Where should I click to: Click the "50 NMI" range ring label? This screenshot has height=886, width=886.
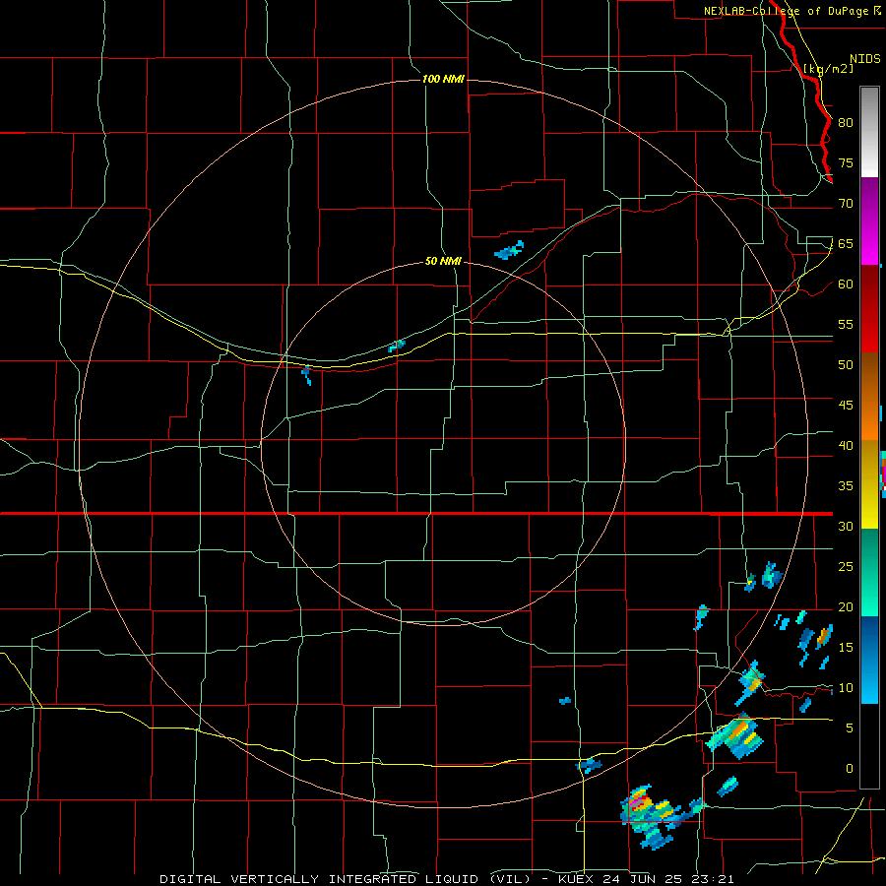(443, 261)
